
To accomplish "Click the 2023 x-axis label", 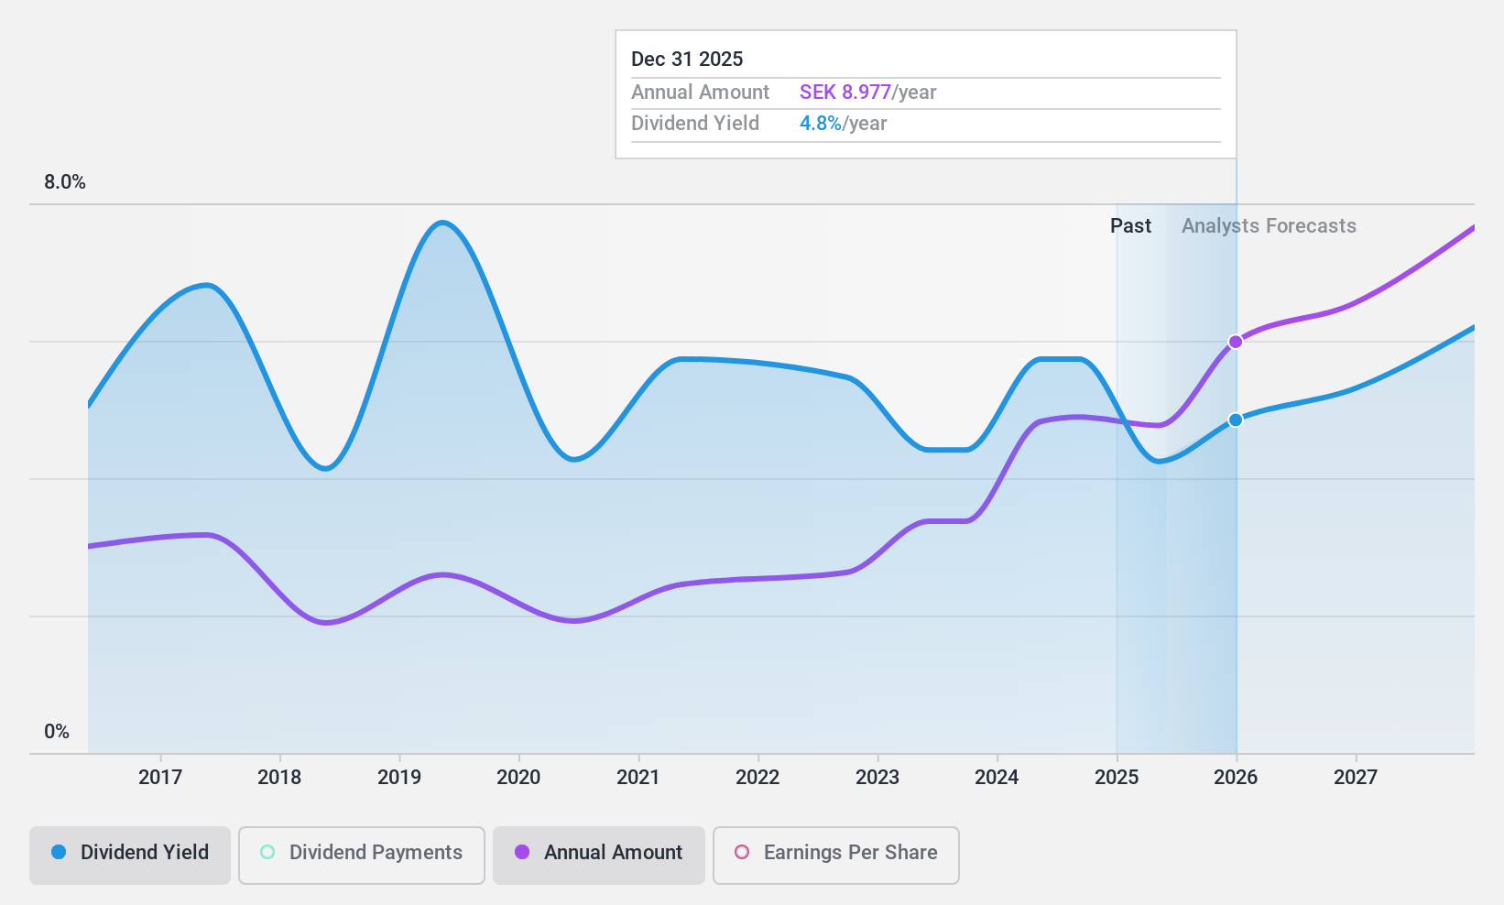I will 877,777.
